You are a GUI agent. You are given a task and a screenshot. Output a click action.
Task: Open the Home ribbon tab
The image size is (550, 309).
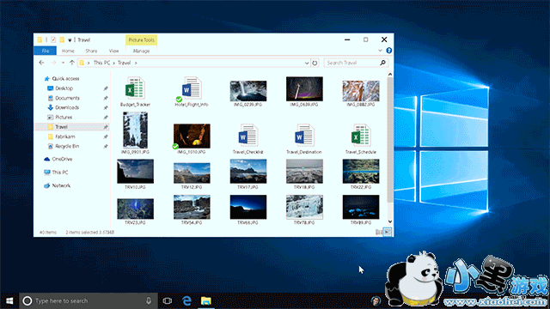pos(68,51)
